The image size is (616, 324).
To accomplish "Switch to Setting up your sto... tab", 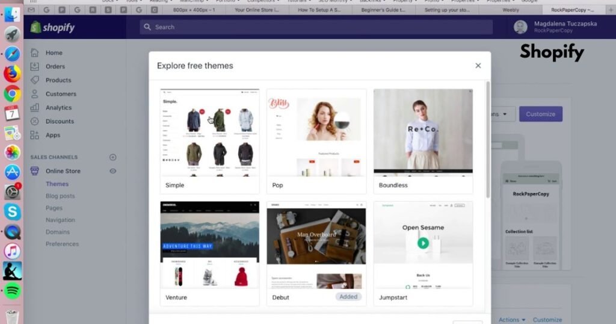I will click(447, 10).
